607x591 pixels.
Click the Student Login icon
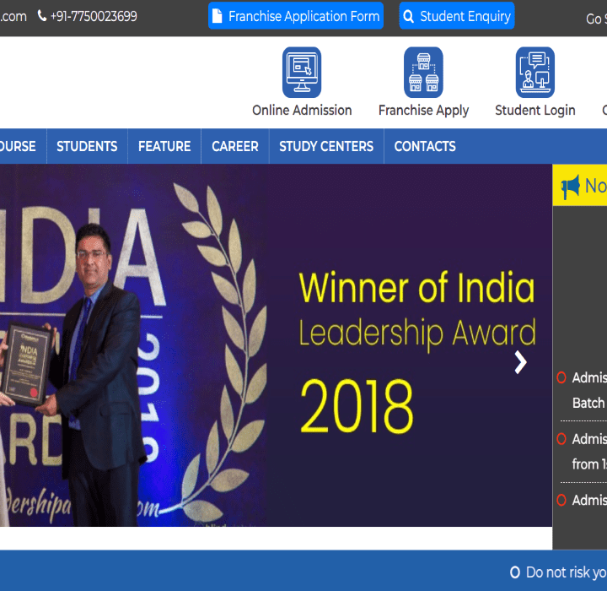point(535,73)
